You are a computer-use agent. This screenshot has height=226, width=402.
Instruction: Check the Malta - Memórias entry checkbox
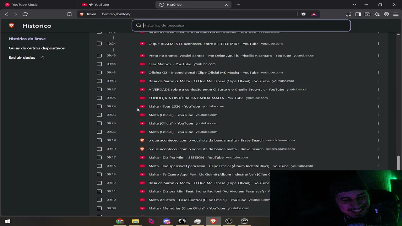coord(99,208)
